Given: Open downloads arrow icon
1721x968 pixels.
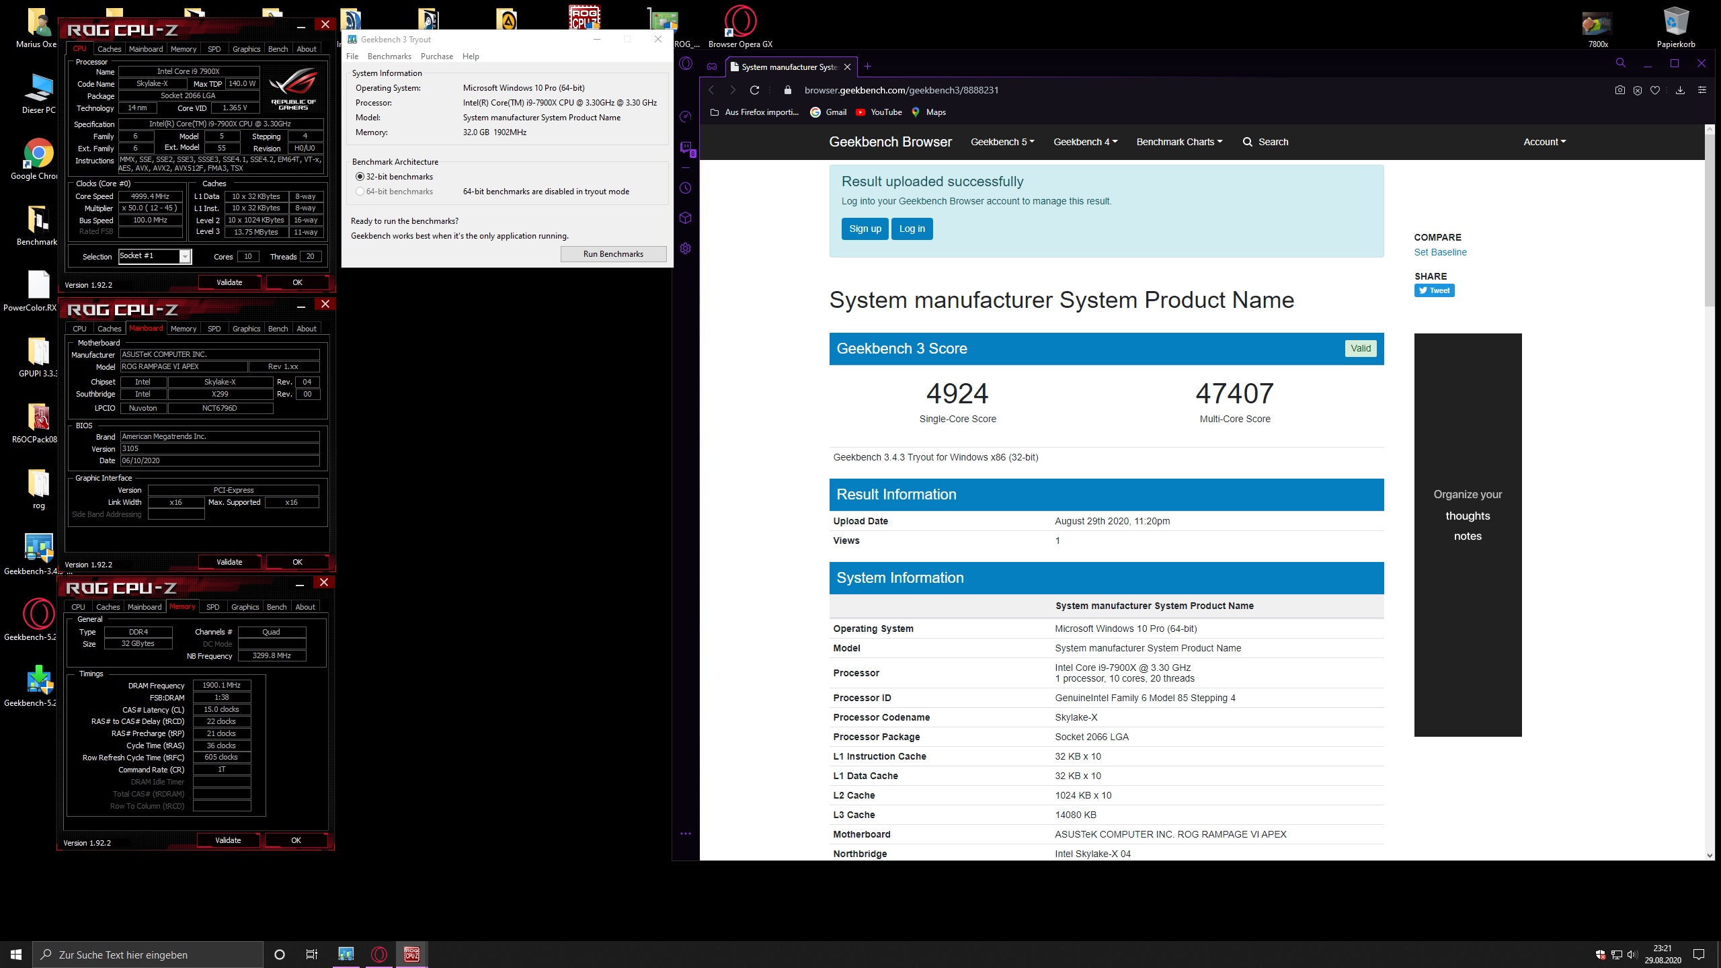Looking at the screenshot, I should pos(1680,90).
